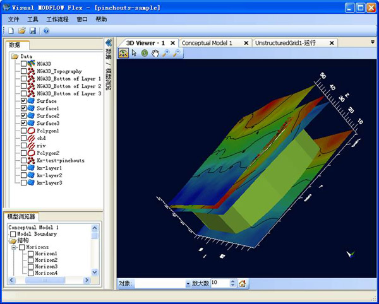This screenshot has width=379, height=304.
Task: Close the UnstructuredGrid1-运行 tab
Action: (x=332, y=43)
